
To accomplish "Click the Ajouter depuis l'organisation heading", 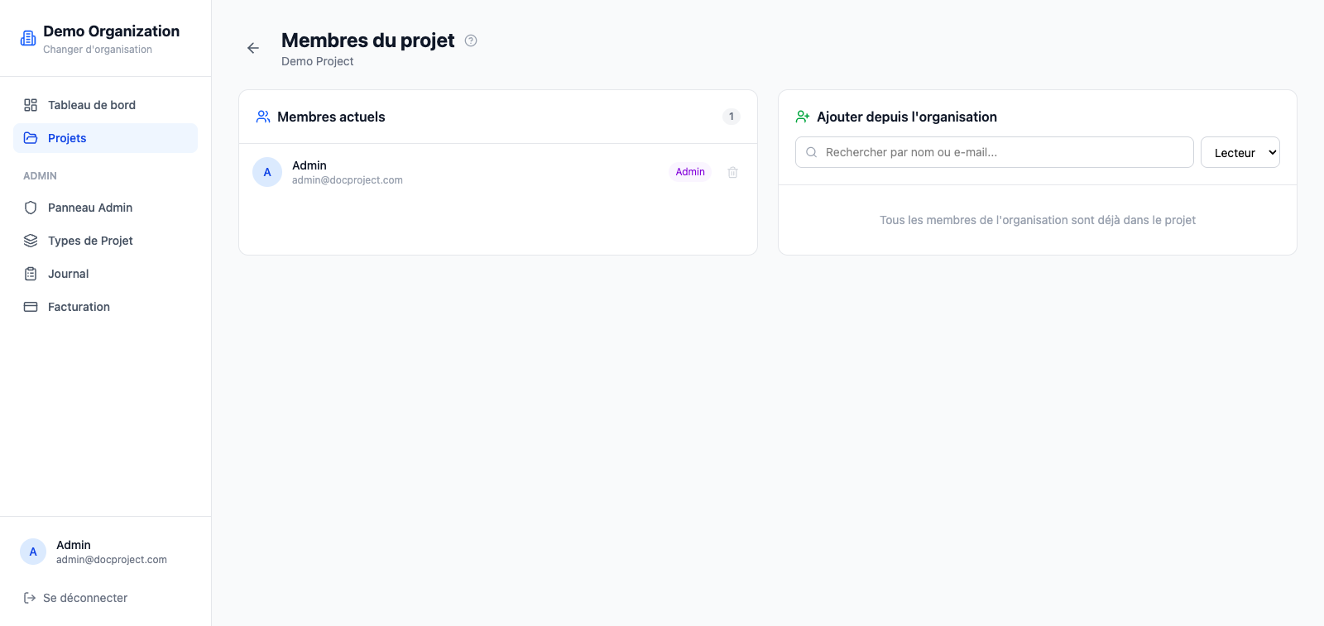I will pos(907,117).
